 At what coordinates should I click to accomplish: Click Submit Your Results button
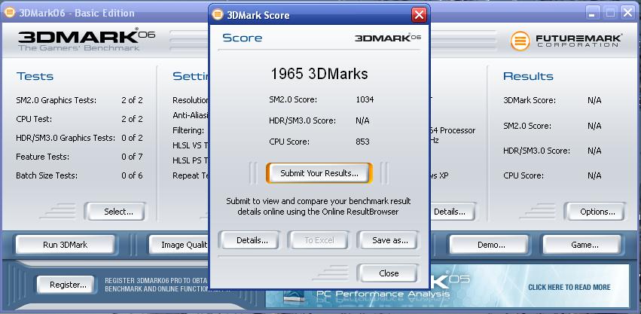pyautogui.click(x=319, y=173)
